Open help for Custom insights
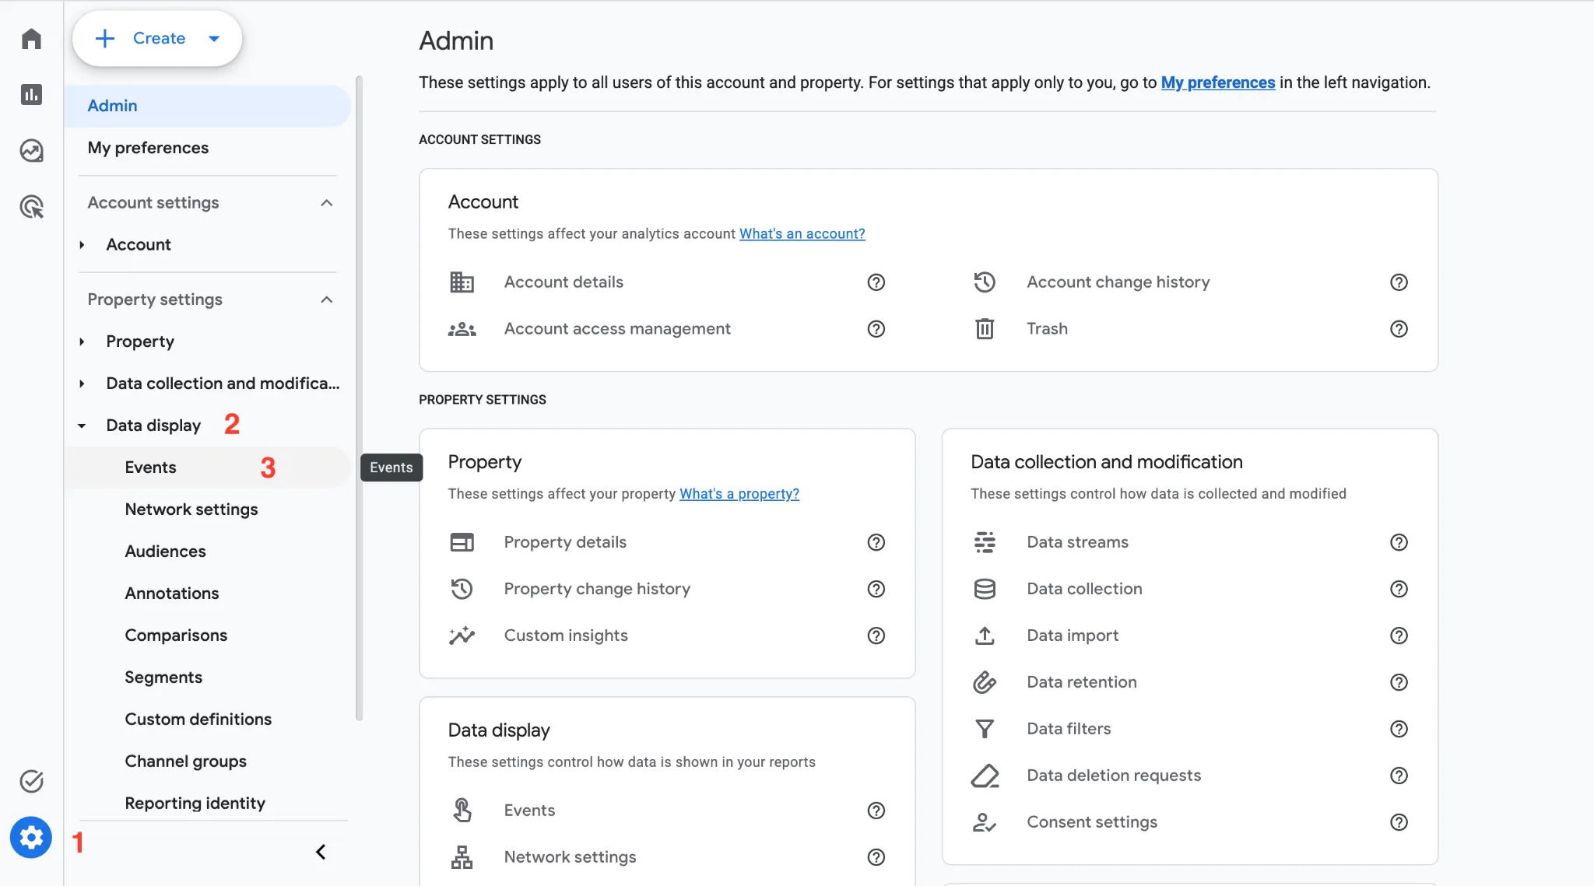Image resolution: width=1594 pixels, height=886 pixels. click(876, 636)
